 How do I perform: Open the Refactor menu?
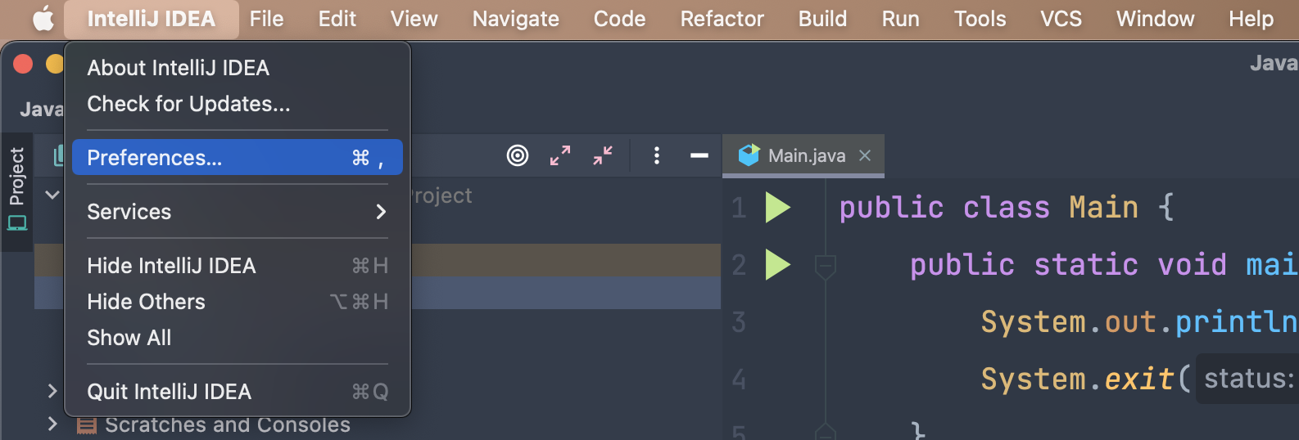point(722,19)
